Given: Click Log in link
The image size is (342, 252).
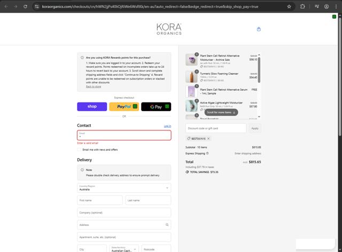Looking at the screenshot, I should pyautogui.click(x=167, y=126).
